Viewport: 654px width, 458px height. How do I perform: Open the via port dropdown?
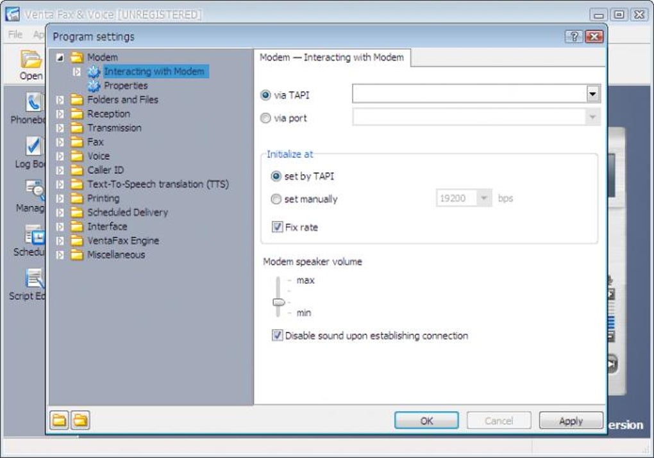[592, 117]
